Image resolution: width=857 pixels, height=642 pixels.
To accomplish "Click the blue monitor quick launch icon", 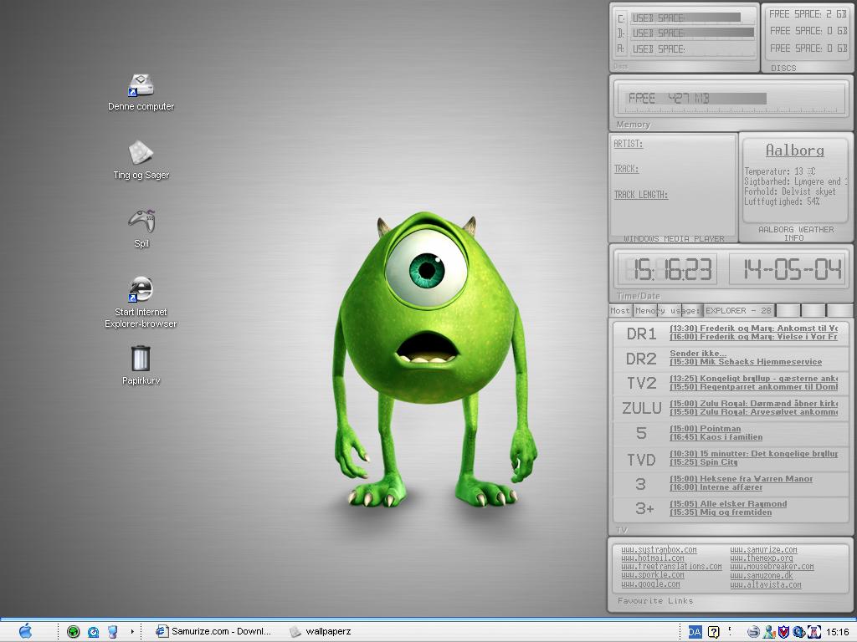I will pyautogui.click(x=113, y=632).
